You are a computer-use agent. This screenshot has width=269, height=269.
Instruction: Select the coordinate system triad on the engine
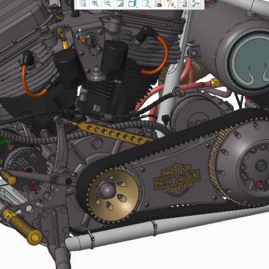(x=83, y=36)
